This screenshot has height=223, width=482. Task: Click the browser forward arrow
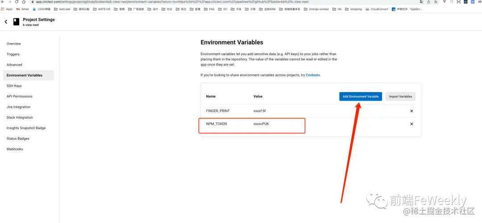pyautogui.click(x=9, y=2)
